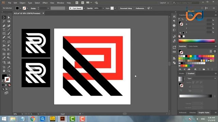This screenshot has height=122, width=218.
Task: Set paint mode to Color in toolbar
Action: click(3, 85)
